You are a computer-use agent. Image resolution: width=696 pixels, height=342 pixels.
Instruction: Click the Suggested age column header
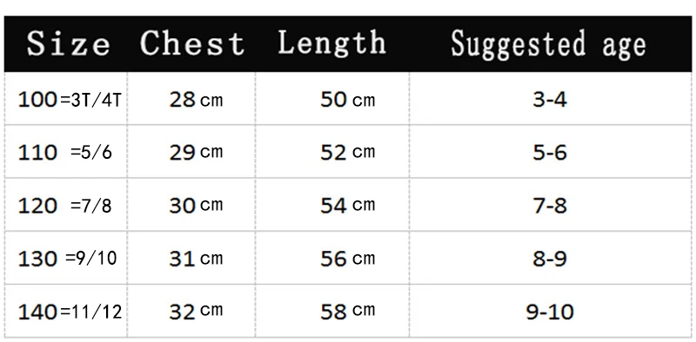click(x=548, y=44)
